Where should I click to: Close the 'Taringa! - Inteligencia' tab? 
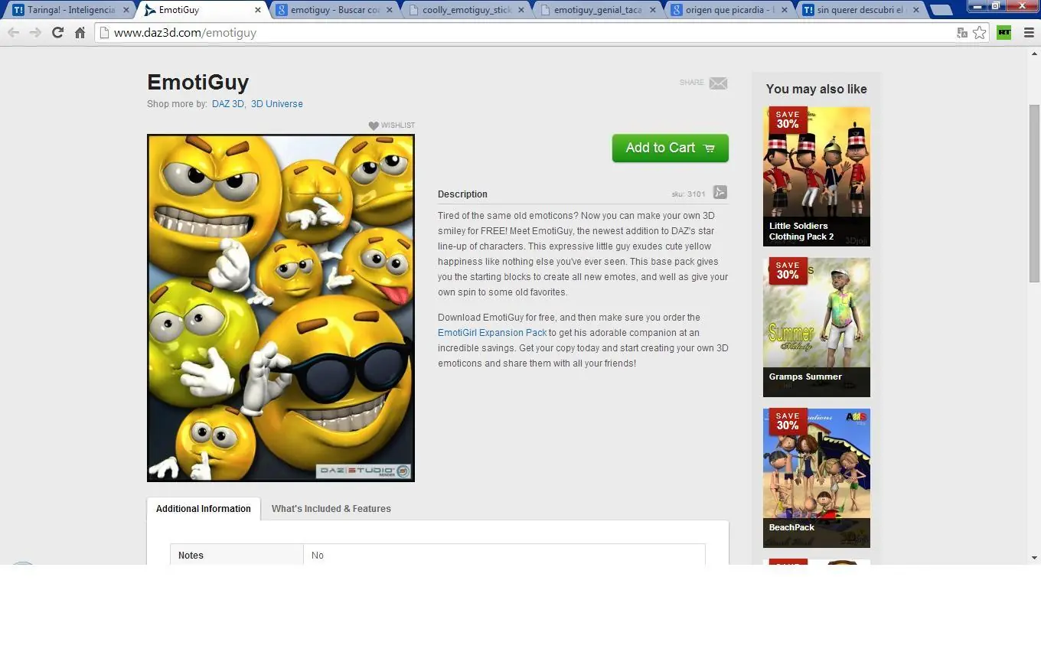tap(126, 10)
